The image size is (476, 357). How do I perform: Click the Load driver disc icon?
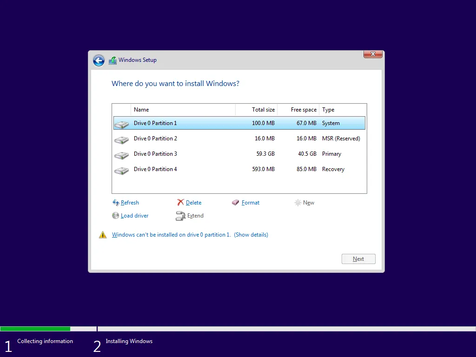pos(116,215)
